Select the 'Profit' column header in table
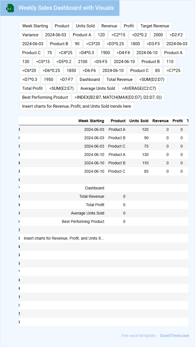This screenshot has width=195, height=347. [177, 121]
